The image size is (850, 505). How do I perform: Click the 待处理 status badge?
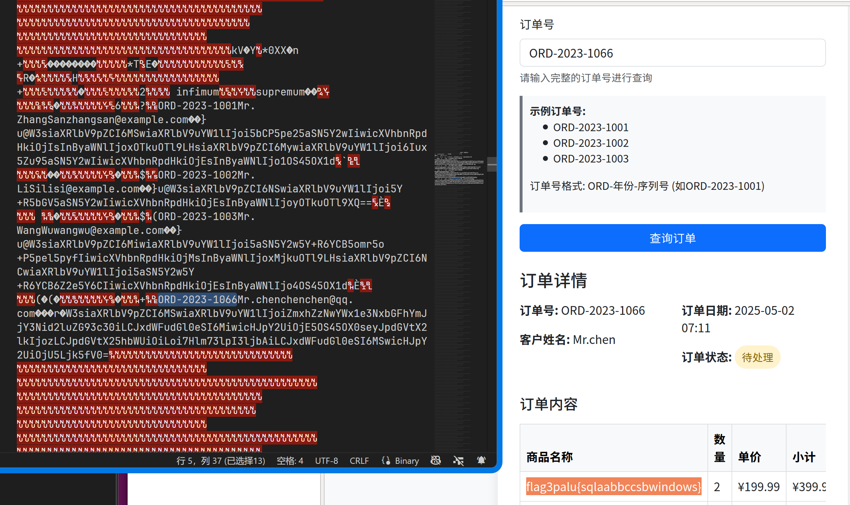757,357
